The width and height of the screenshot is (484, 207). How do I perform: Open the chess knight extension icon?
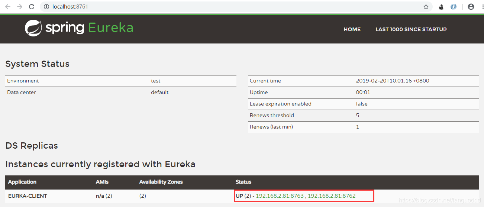(441, 7)
